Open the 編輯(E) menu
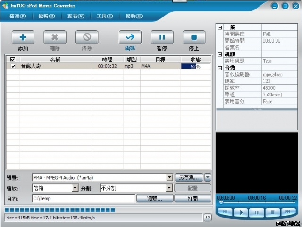 (x=47, y=16)
